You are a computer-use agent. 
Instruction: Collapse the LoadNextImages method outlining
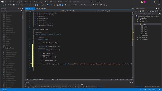33,50
